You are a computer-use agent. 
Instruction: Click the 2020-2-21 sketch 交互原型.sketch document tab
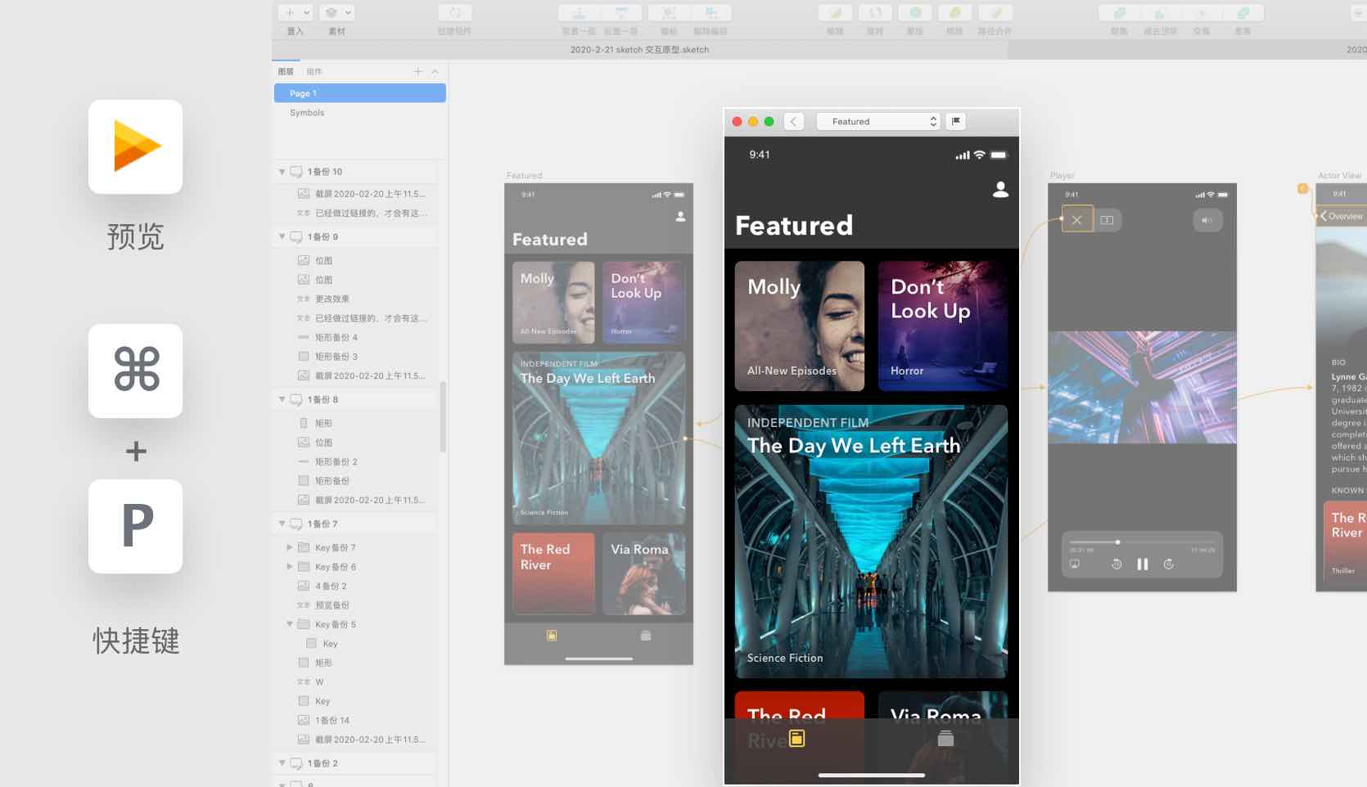639,50
